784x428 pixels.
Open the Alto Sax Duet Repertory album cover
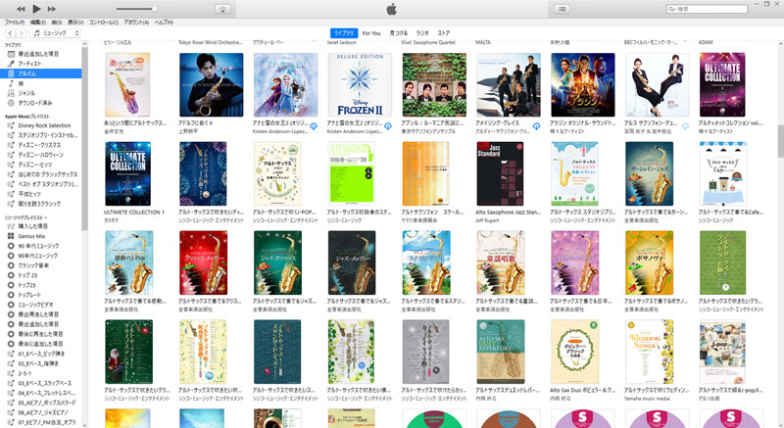tap(501, 352)
